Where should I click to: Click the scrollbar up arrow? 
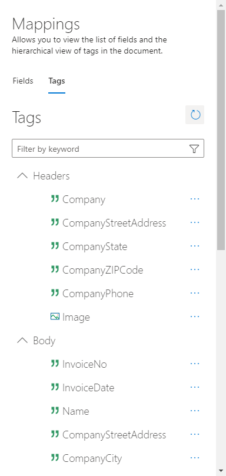tap(221, 5)
